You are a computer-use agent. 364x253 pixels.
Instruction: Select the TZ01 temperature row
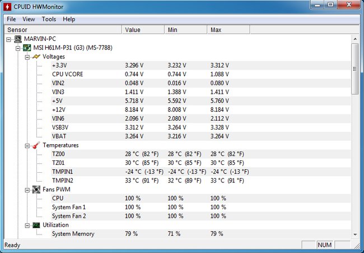200,163
